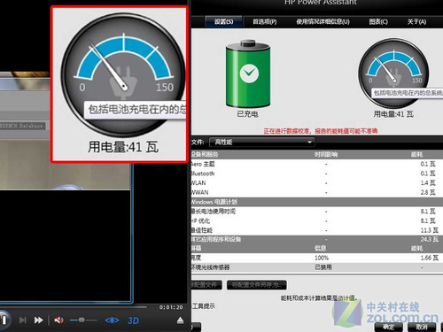
Task: Select the WLAN row
Action: coord(317,183)
